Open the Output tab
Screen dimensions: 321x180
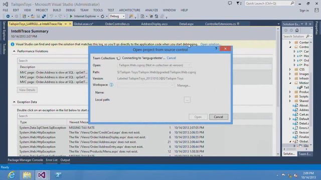(65, 160)
